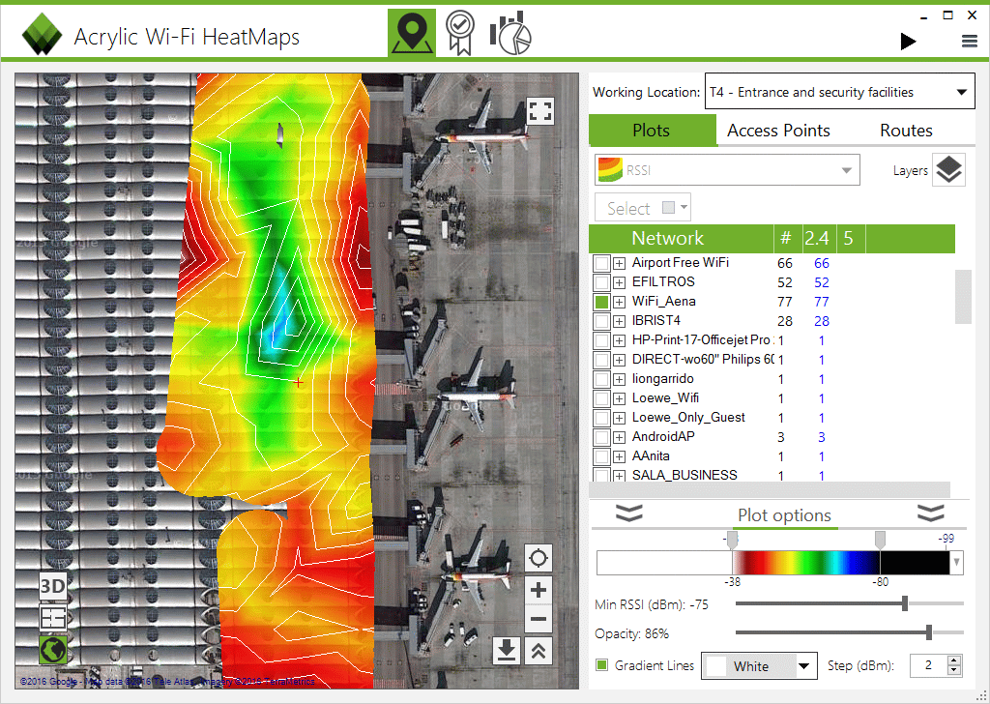Screen dimensions: 990x704
Task: Expand the Loewe_Only_Guest tree node
Action: coord(620,418)
